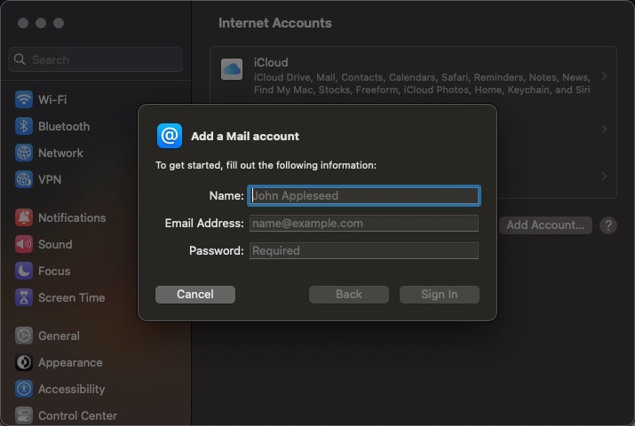Click the Password field
The width and height of the screenshot is (635, 426).
click(364, 251)
